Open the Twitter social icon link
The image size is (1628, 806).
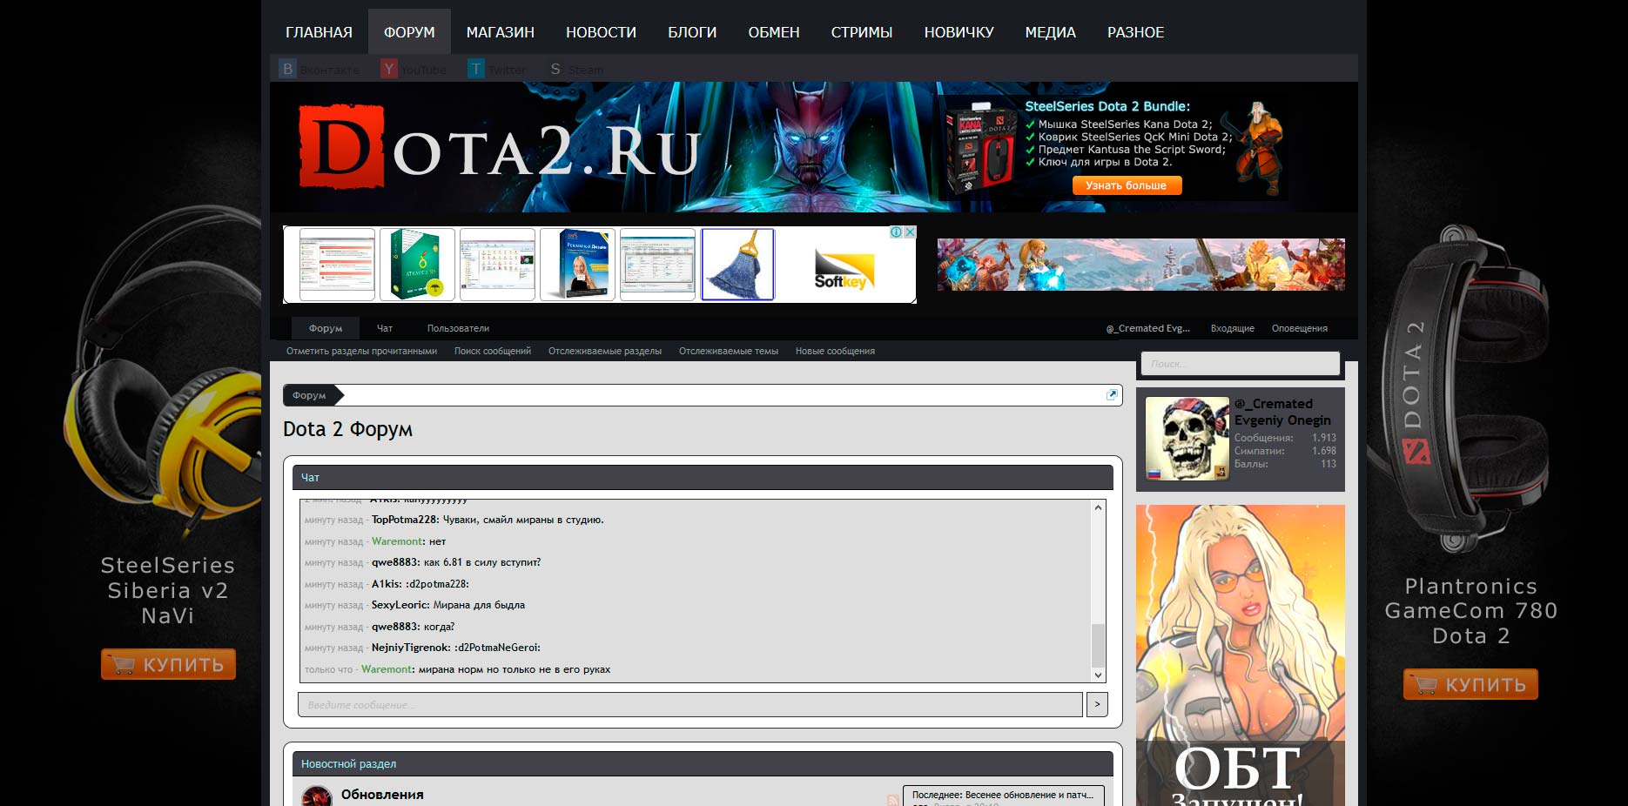[497, 69]
